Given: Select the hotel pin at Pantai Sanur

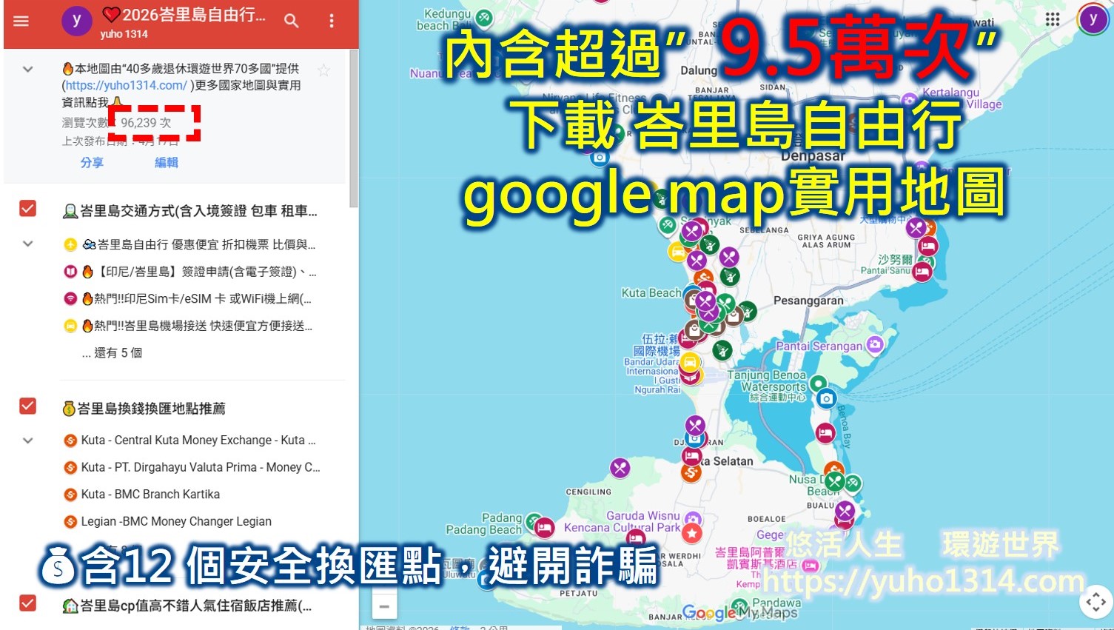Looking at the screenshot, I should point(922,272).
